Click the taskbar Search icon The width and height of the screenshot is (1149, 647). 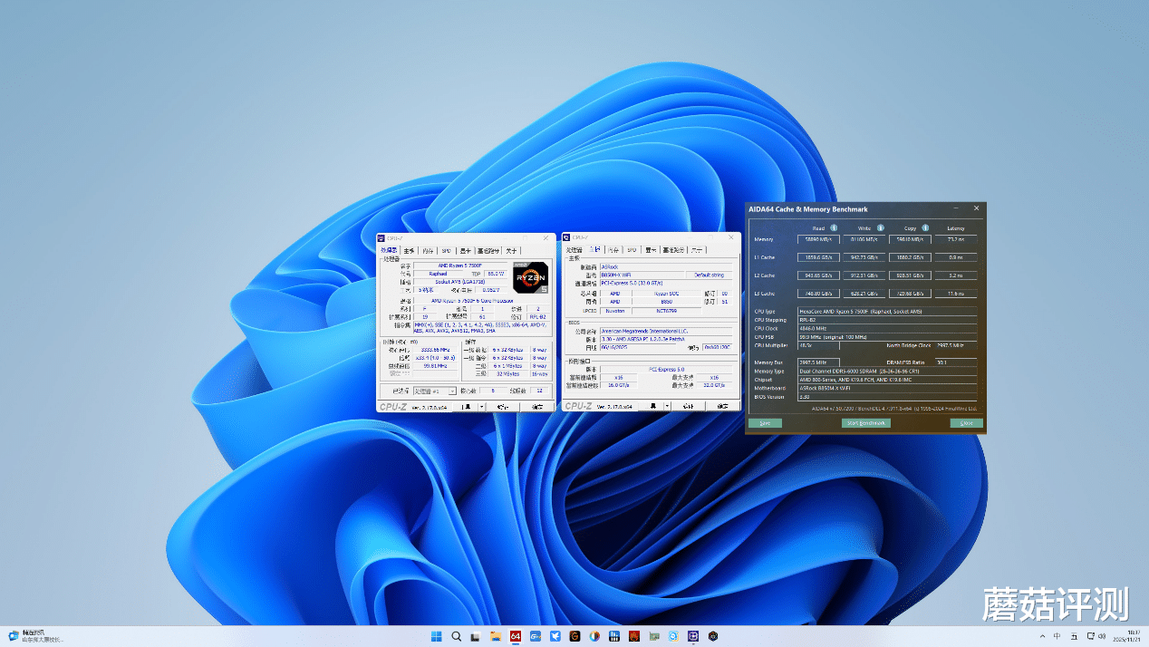tap(456, 636)
